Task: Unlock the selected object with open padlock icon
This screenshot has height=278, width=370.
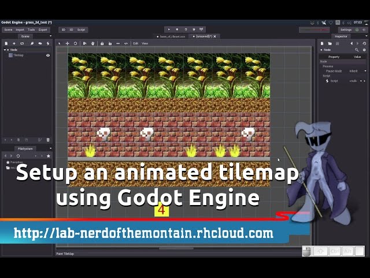Action: tap(110, 43)
